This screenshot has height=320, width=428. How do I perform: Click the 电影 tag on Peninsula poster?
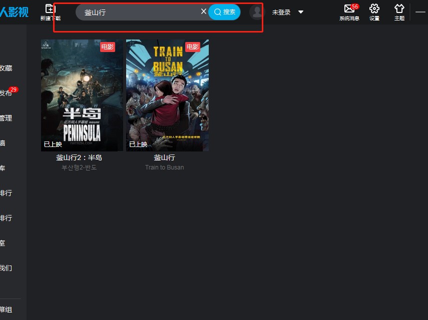pyautogui.click(x=108, y=47)
